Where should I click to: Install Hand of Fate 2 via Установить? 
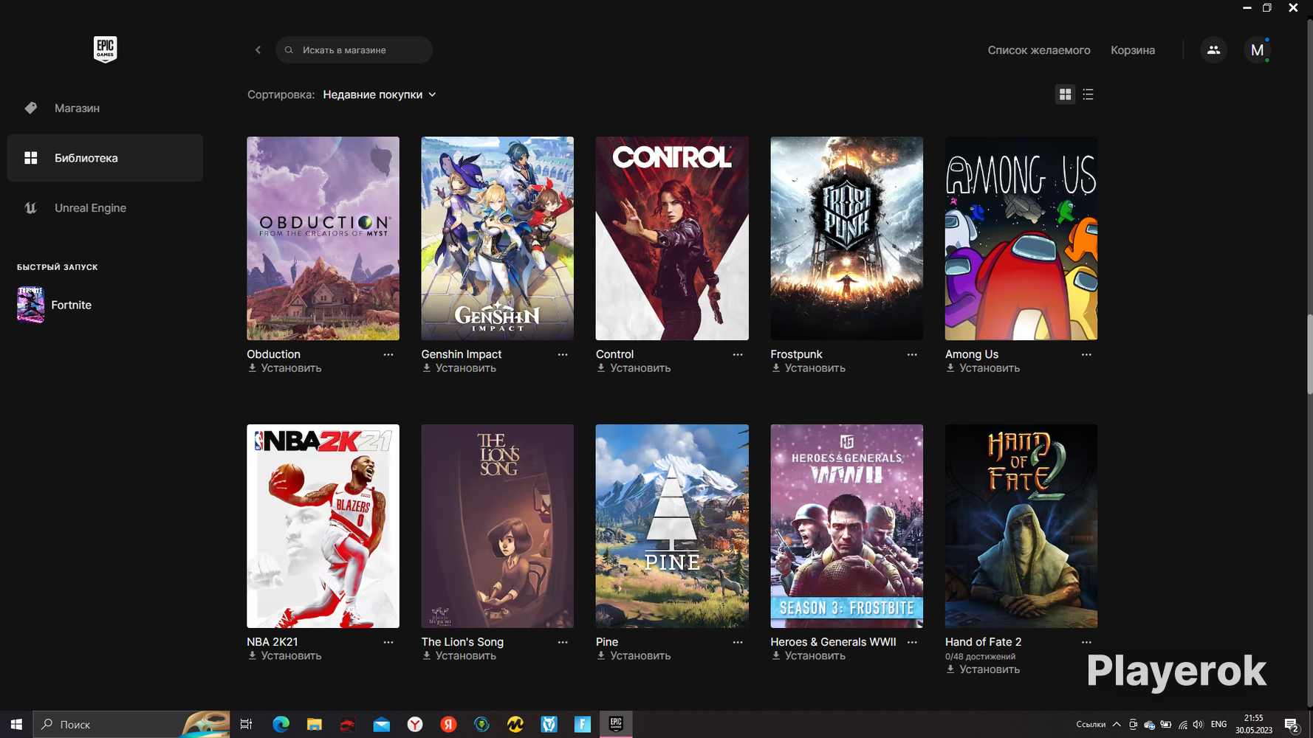983,669
